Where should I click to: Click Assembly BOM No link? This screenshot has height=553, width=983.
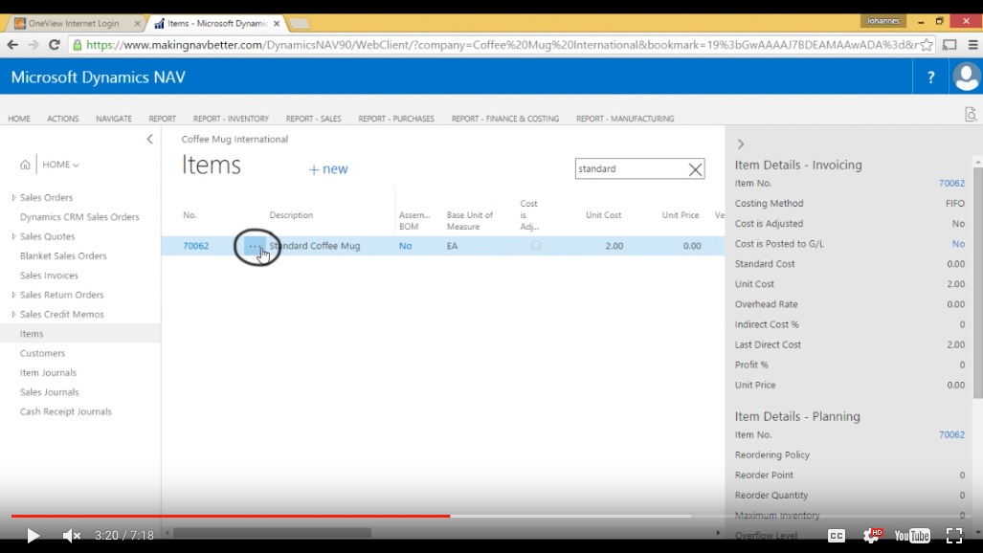pyautogui.click(x=405, y=246)
